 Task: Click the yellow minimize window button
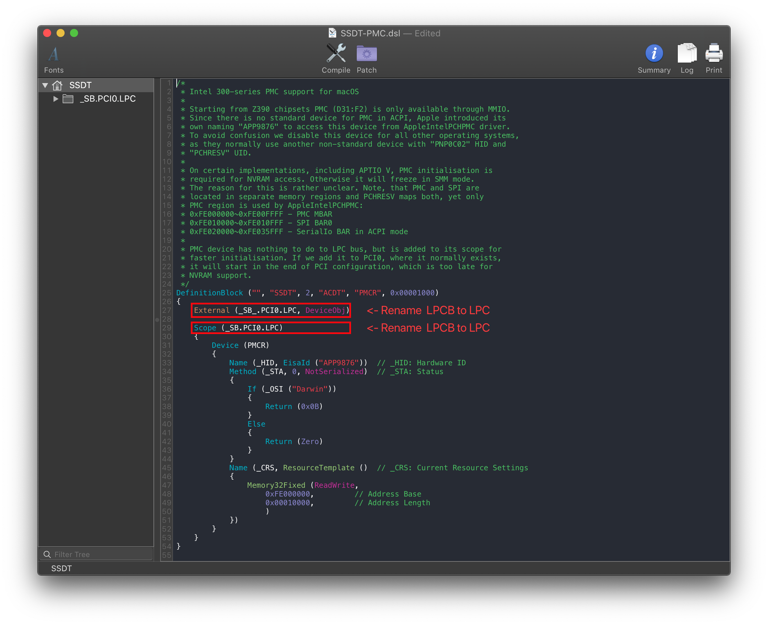click(61, 33)
